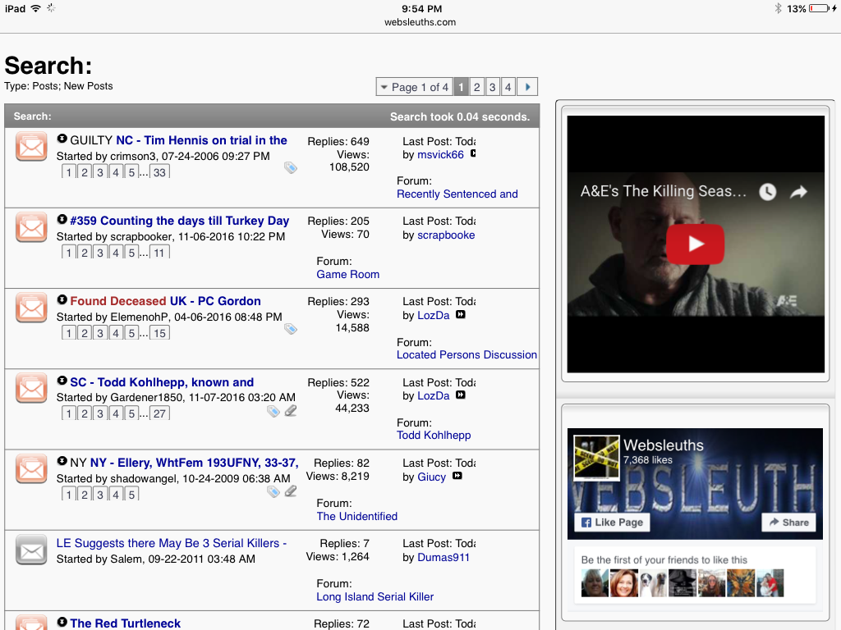
Task: Tap the websleuths.com address bar
Action: pos(420,22)
